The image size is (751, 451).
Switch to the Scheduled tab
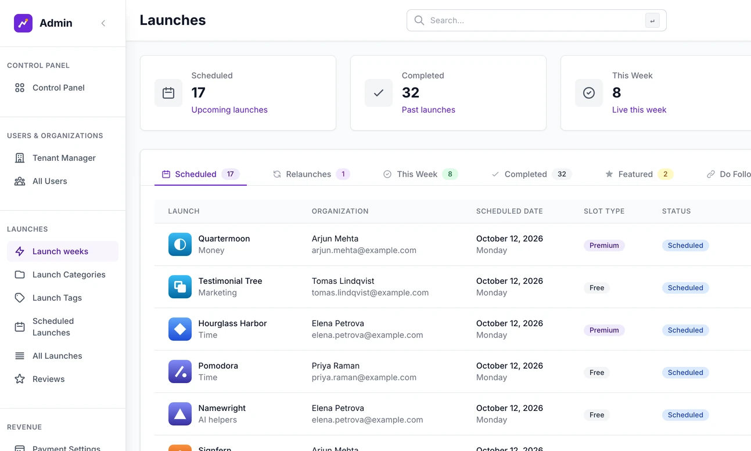pos(200,174)
